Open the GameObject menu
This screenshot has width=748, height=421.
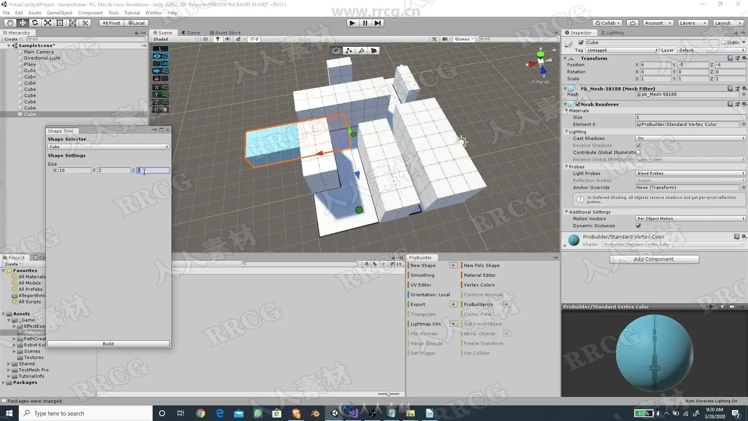click(59, 13)
